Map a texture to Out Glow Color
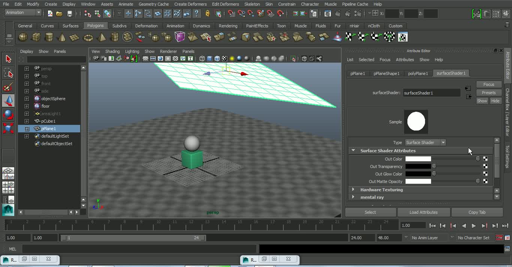 pos(485,174)
